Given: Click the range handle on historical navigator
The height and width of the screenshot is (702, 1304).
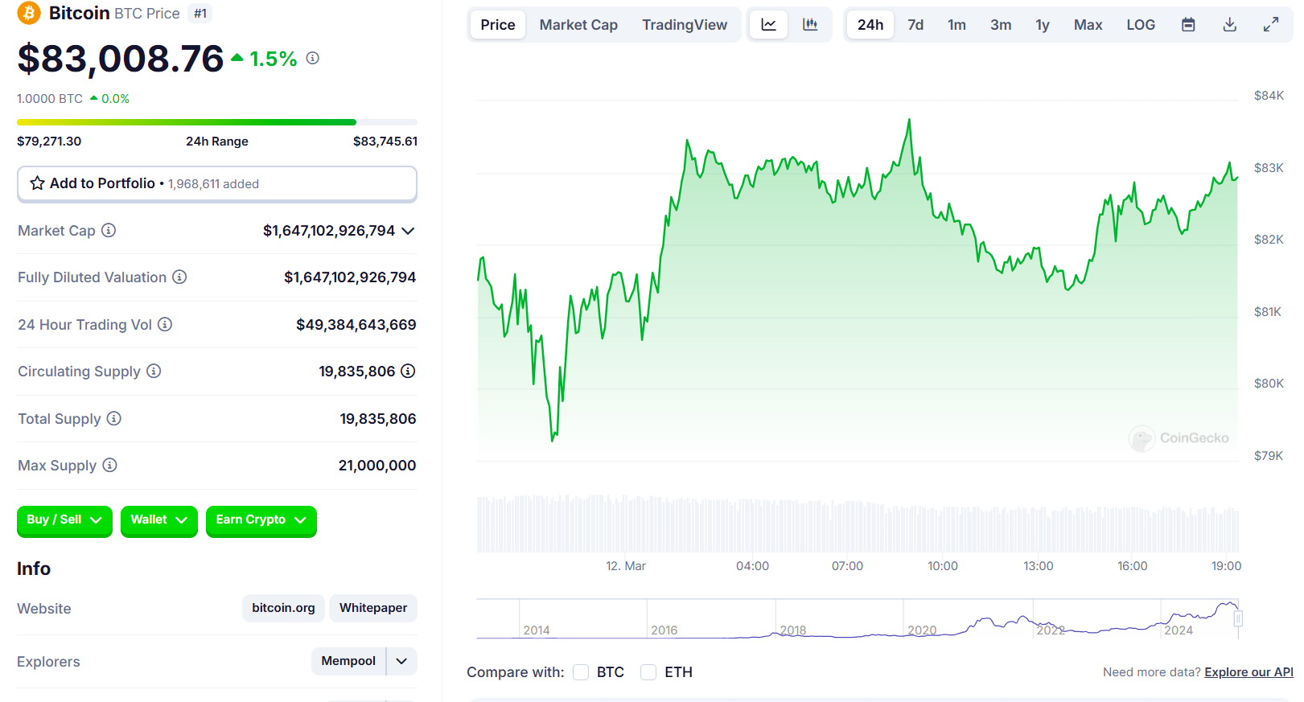Looking at the screenshot, I should 1238,618.
